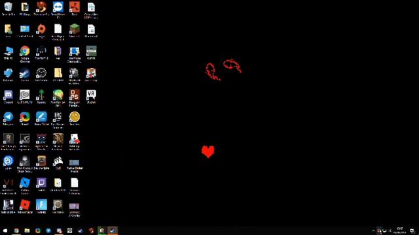Launch Fortnite from the desktop
Viewport: 419px width, 235px height.
pyautogui.click(x=41, y=205)
